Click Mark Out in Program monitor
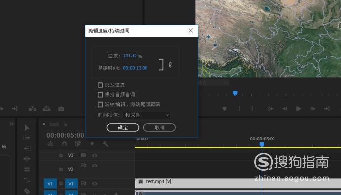 (252, 109)
